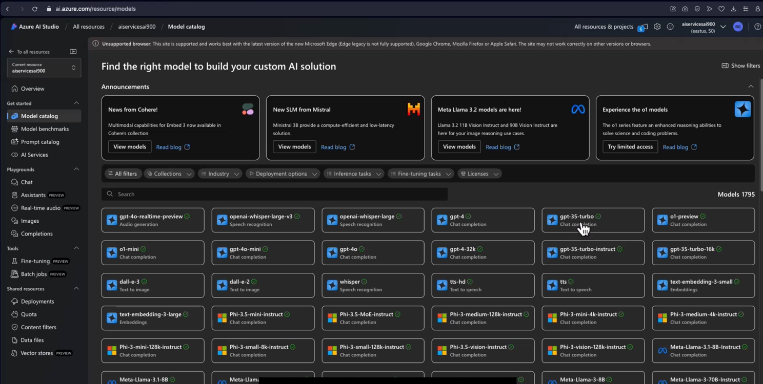Click View models in Cohere card

130,147
